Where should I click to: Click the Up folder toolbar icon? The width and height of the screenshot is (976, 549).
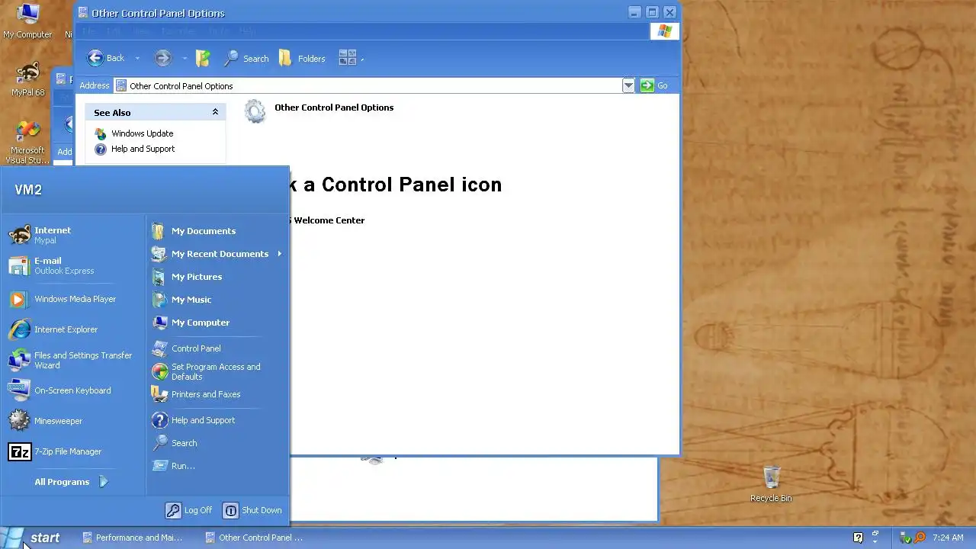(203, 58)
